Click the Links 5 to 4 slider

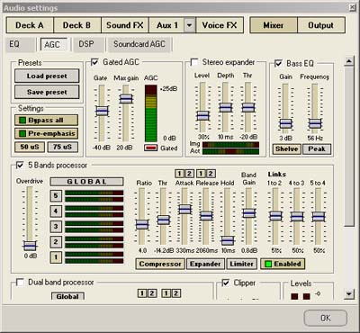319,217
